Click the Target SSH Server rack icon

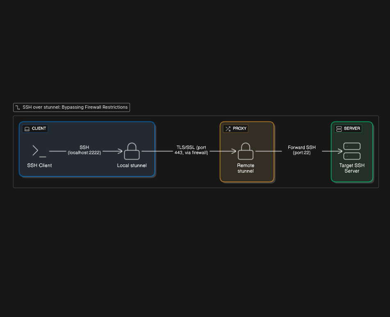[352, 151]
